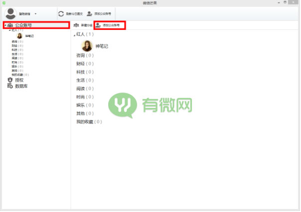Select 时尚 (0) in the sidebar tree
This screenshot has height=212, width=301.
coord(17,63)
